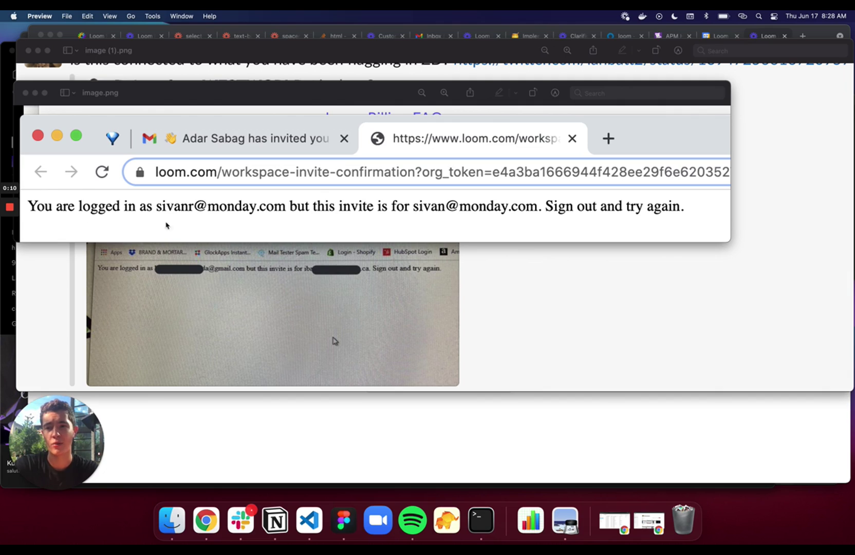Open the Apple menu
Viewport: 855px width, 555px height.
14,16
